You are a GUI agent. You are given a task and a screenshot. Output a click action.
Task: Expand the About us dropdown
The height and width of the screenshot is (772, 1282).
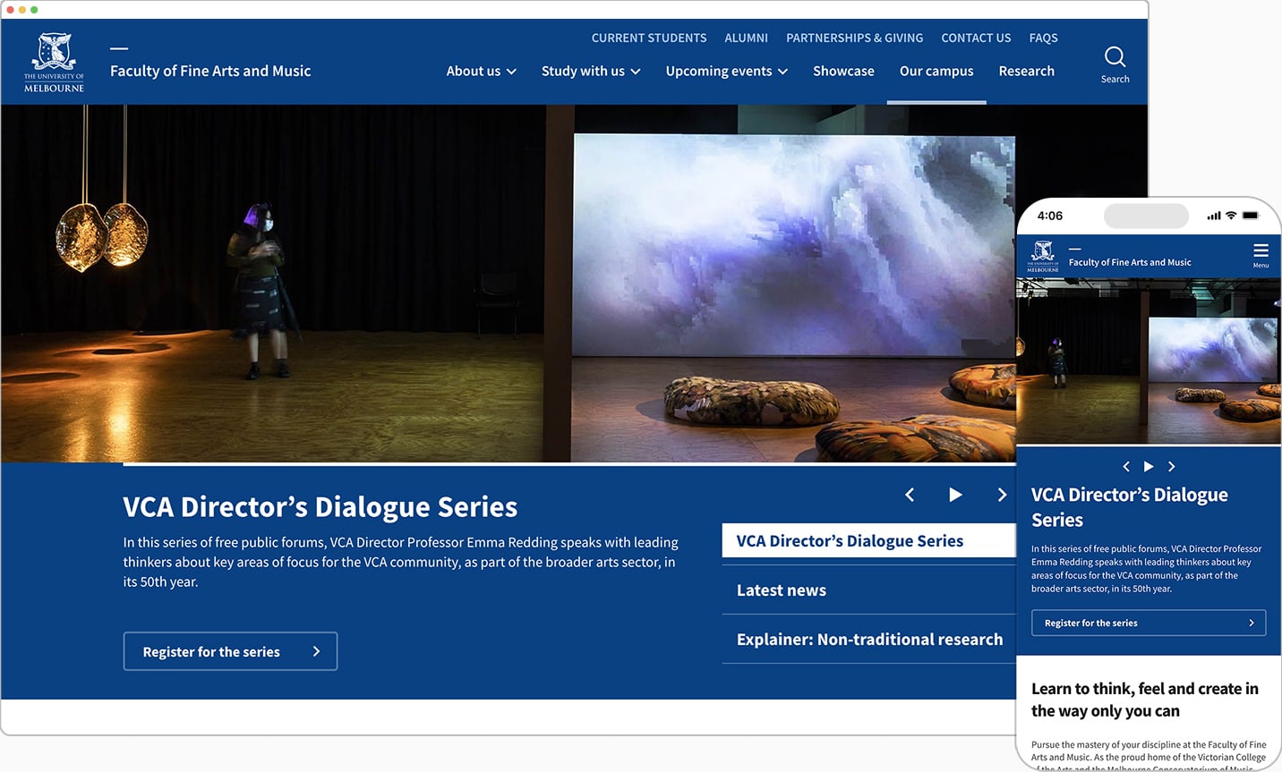coord(481,72)
